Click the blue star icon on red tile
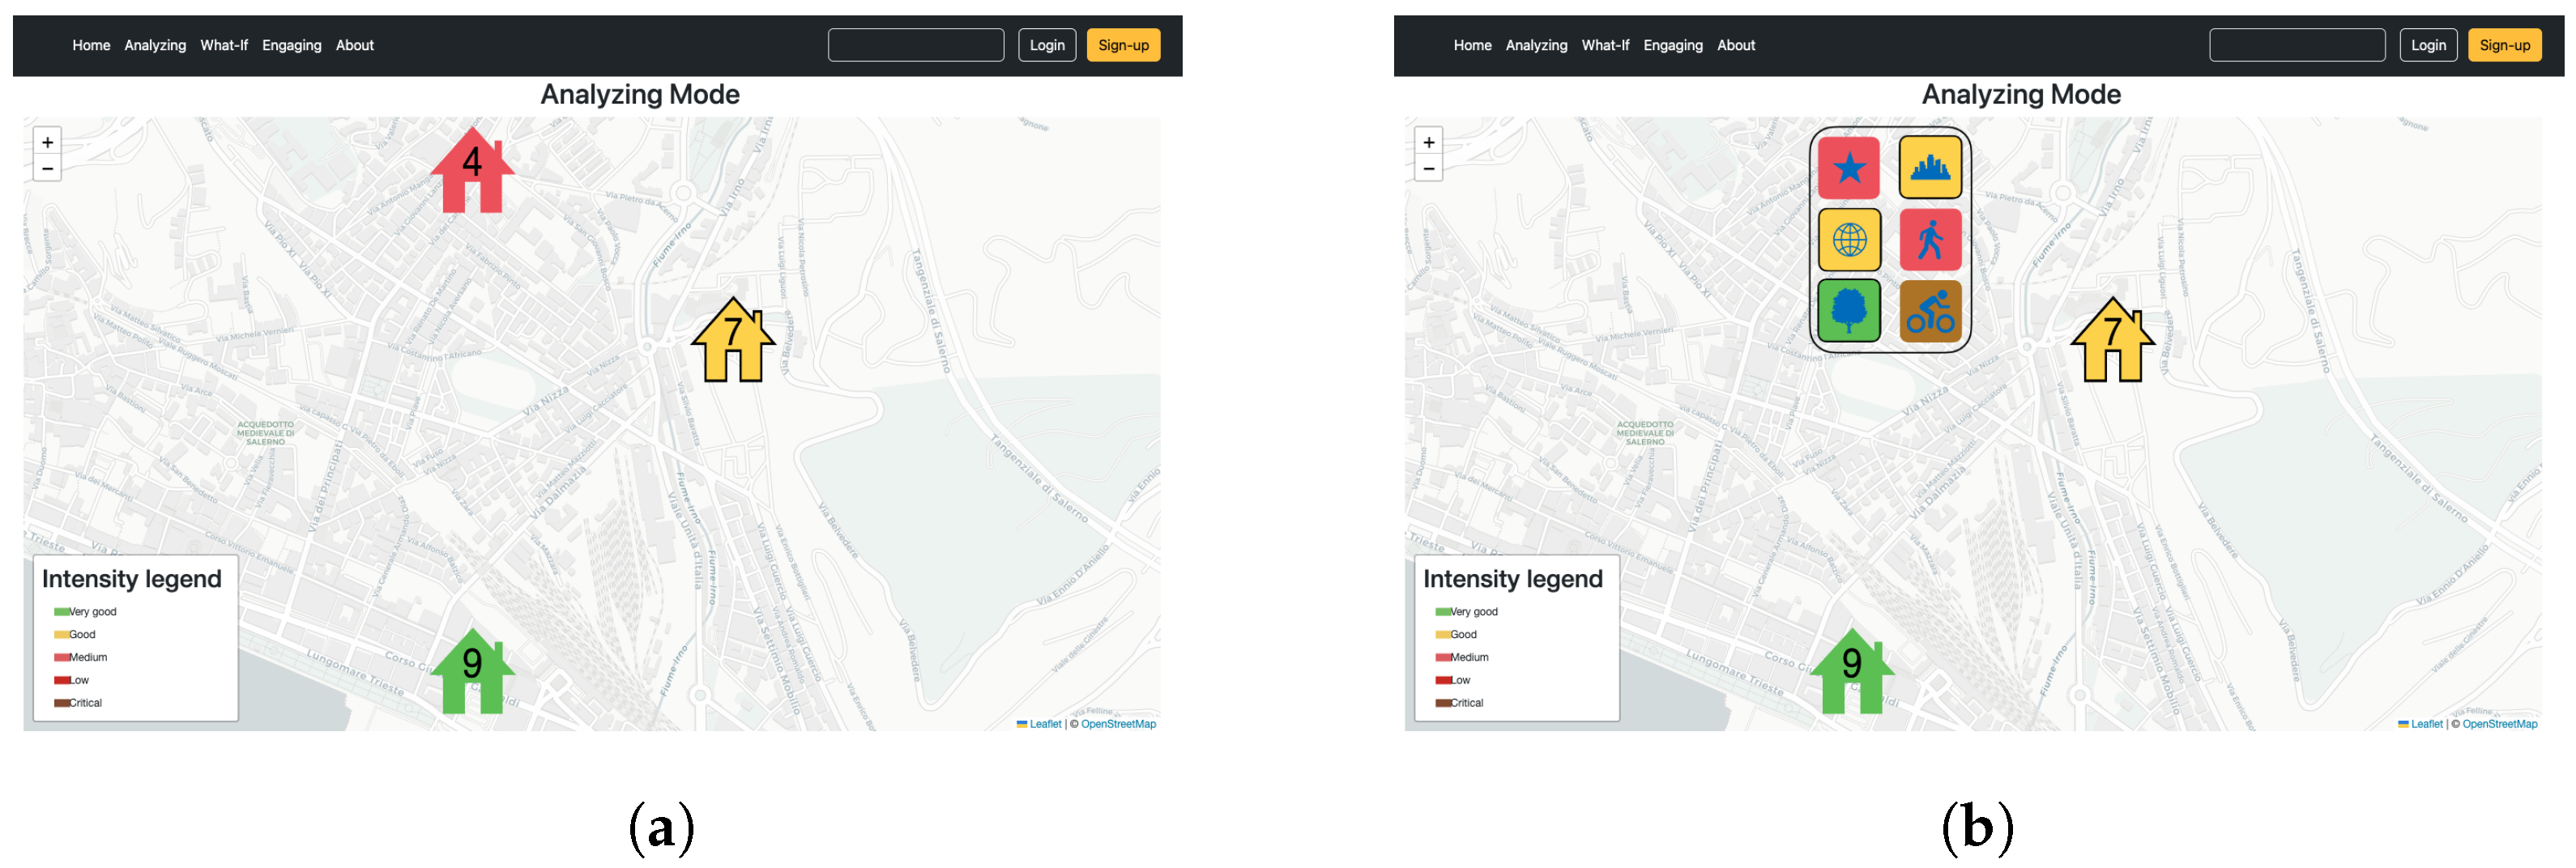 [x=1848, y=168]
